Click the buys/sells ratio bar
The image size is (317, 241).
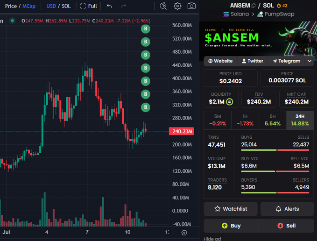(x=275, y=150)
